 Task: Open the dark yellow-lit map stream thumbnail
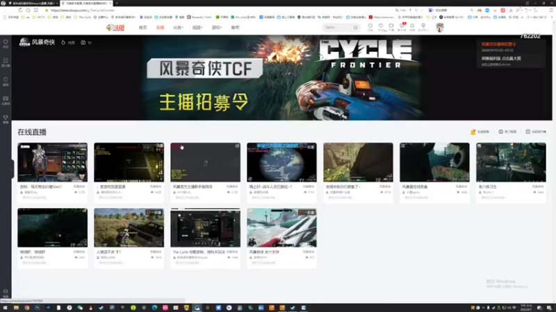click(129, 162)
